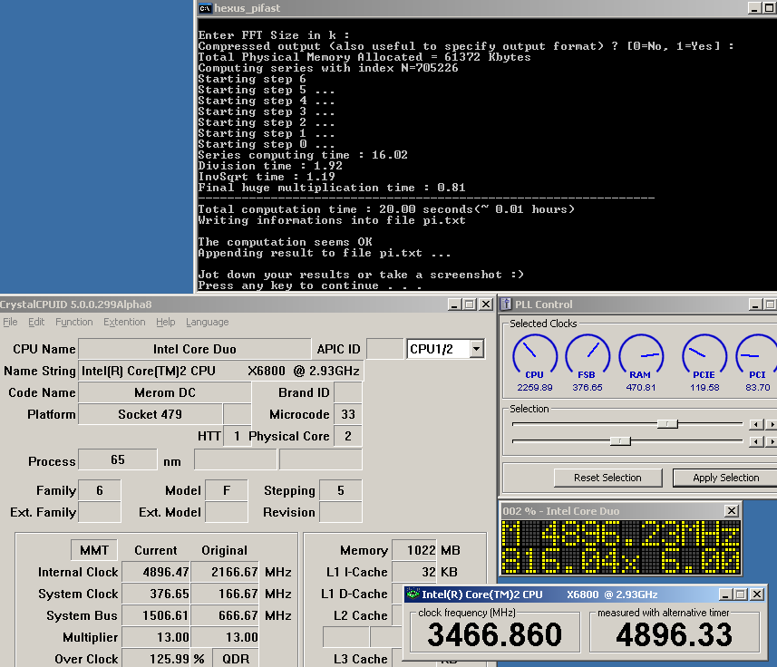The height and width of the screenshot is (667, 777).
Task: Click the Apply Selection button
Action: [x=726, y=478]
